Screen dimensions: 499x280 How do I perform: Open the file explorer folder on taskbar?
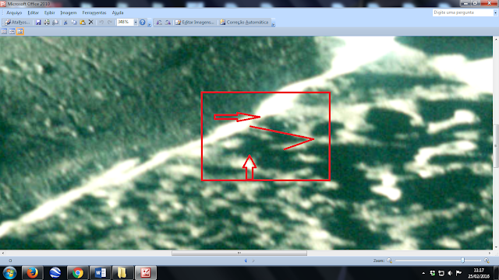(123, 273)
